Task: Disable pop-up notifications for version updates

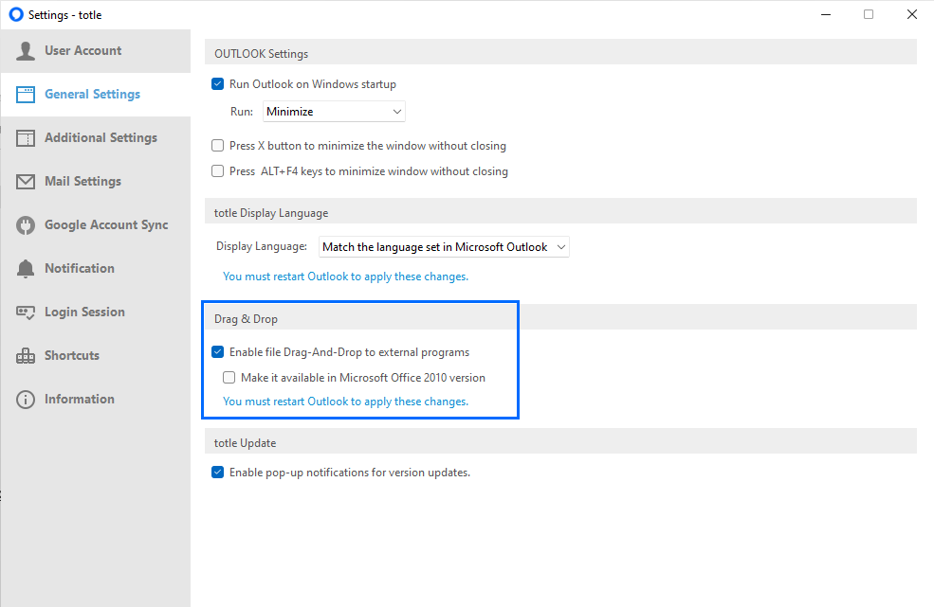Action: click(217, 473)
